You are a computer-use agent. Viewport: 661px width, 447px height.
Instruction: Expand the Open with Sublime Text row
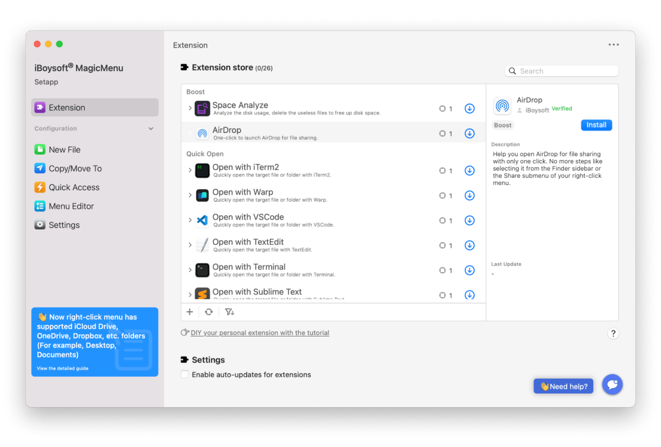pyautogui.click(x=190, y=295)
